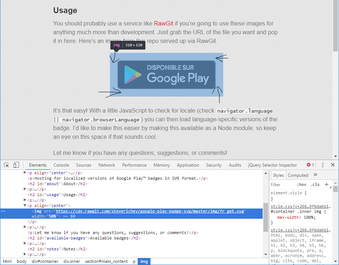Expand the p node below Usage heading
Image resolution: width=339 pixels, height=265 pixels.
25,200
